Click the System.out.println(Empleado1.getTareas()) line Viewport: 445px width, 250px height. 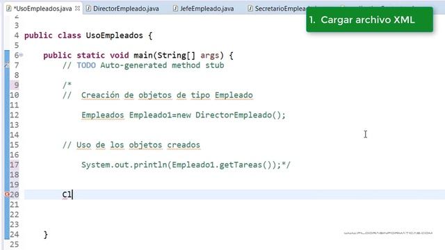186,165
